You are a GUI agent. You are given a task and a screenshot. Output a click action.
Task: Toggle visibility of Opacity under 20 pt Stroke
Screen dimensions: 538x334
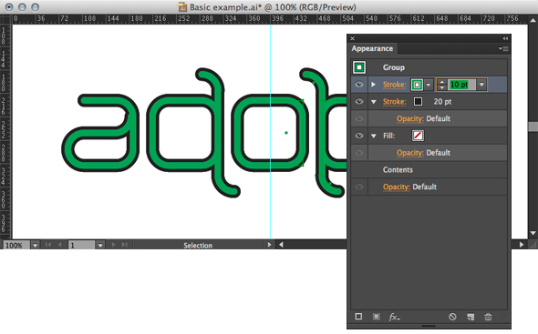click(x=359, y=118)
